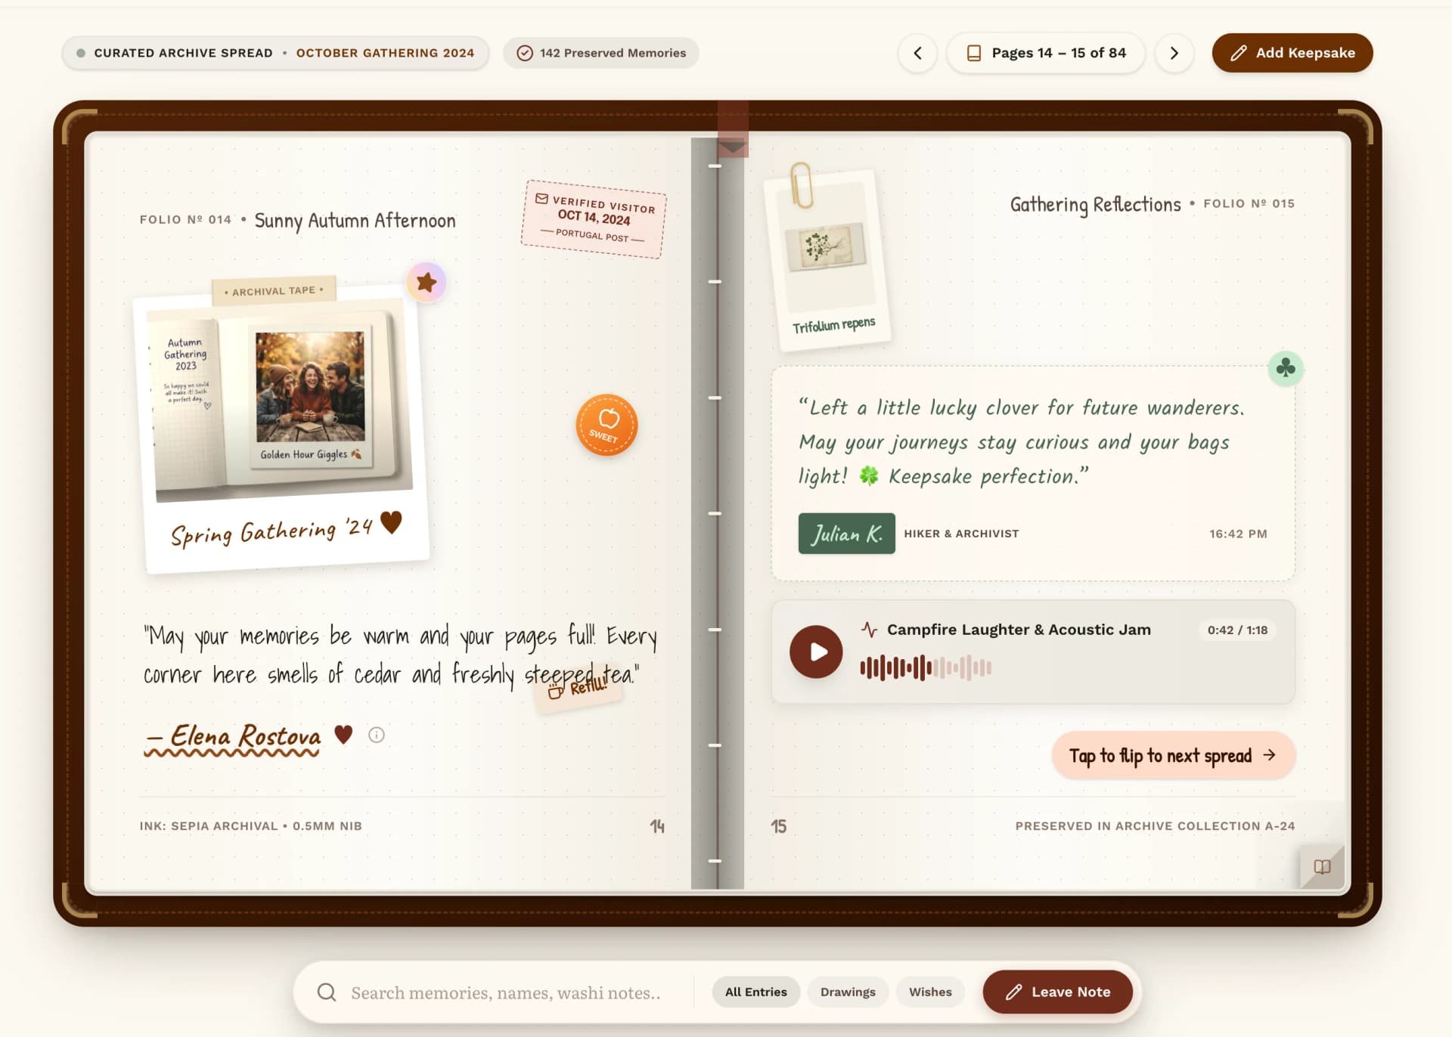Click the Preserved in Archive Collection A-24 footer

pos(1155,826)
